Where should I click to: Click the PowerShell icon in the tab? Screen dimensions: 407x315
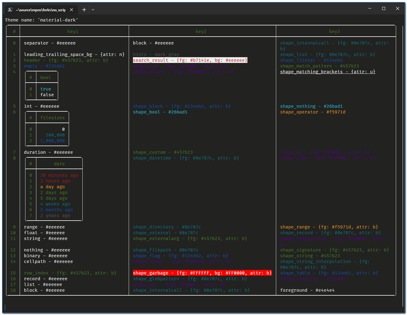tap(10, 10)
